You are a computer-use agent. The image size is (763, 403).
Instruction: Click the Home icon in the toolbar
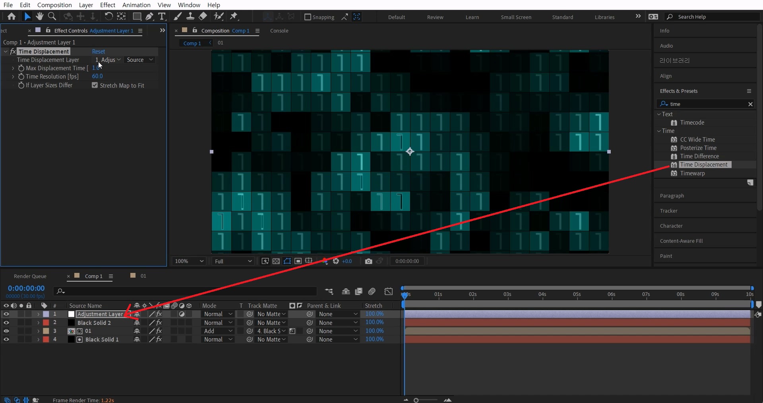tap(12, 17)
